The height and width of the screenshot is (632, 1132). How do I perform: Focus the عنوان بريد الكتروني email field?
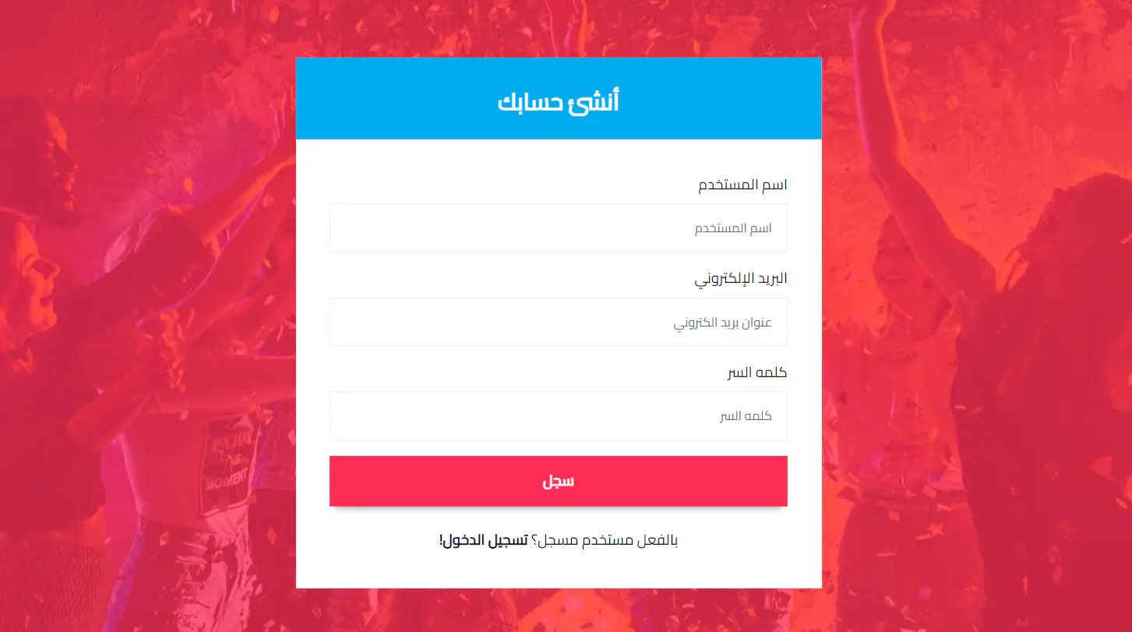point(558,322)
